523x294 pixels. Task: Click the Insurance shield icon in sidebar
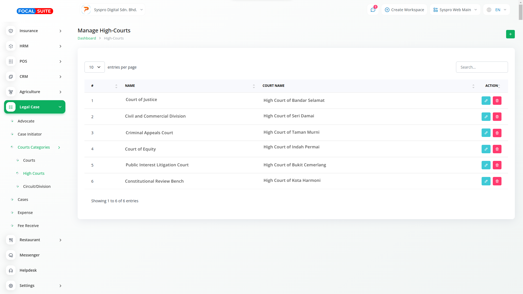pos(11,31)
